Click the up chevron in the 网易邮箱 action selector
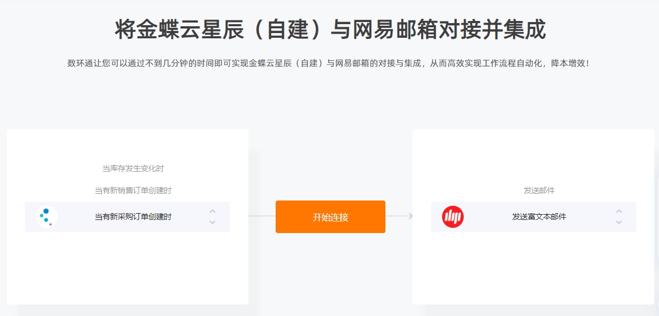Viewport: 659px width, 316px height. [619, 212]
